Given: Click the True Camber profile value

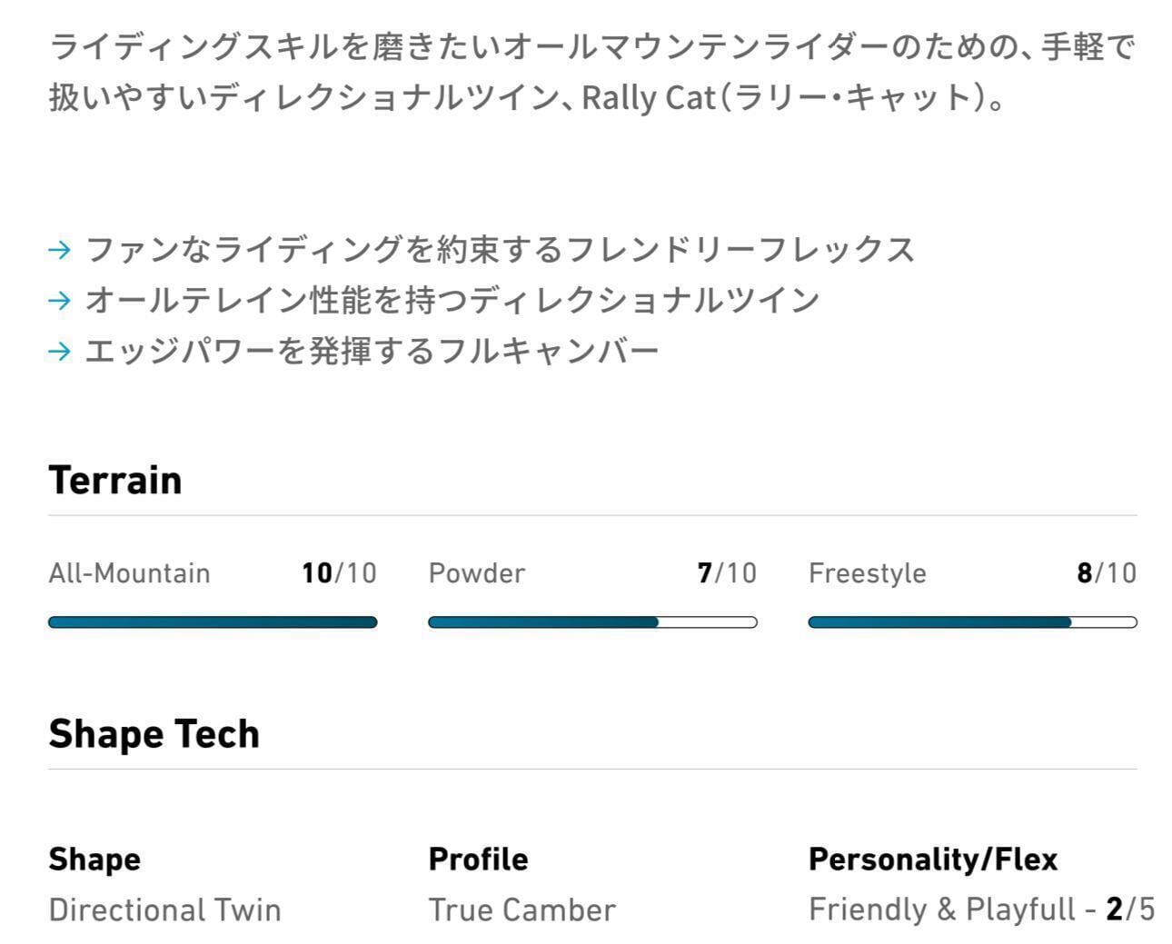Looking at the screenshot, I should coord(521,909).
